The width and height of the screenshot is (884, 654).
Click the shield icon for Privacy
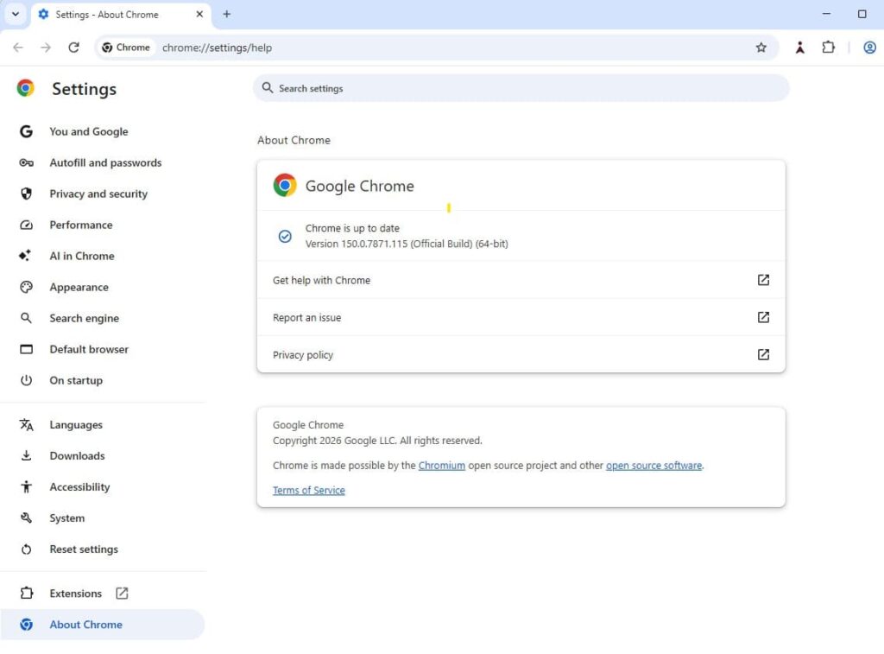pos(26,194)
